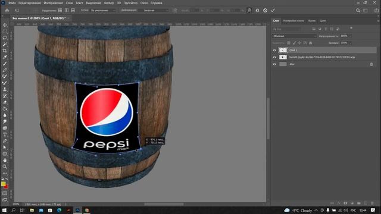Select the Path Selection tool
Screen dimensions: 381x214
pos(5,147)
